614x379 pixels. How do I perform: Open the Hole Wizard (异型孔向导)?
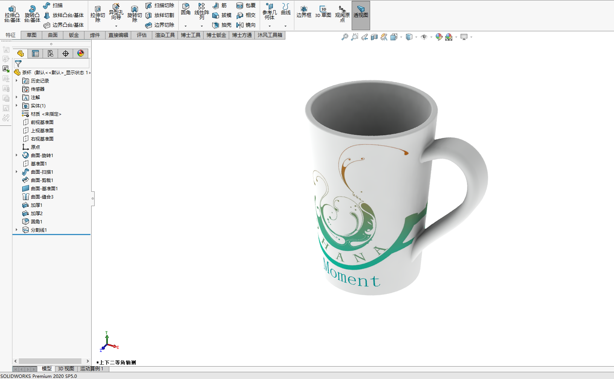pyautogui.click(x=116, y=12)
